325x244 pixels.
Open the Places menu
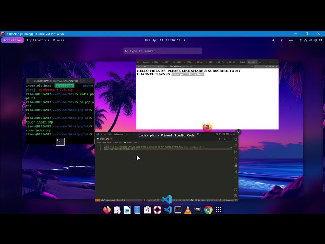pos(59,40)
